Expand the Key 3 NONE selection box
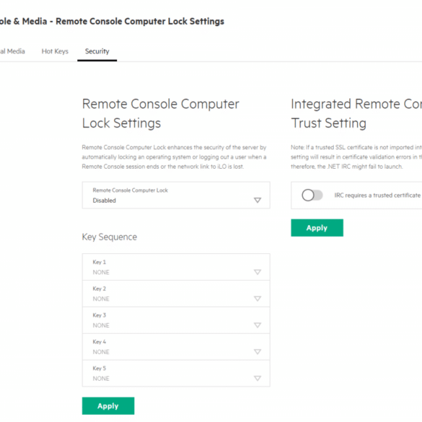This screenshot has width=422, height=422. point(176,320)
